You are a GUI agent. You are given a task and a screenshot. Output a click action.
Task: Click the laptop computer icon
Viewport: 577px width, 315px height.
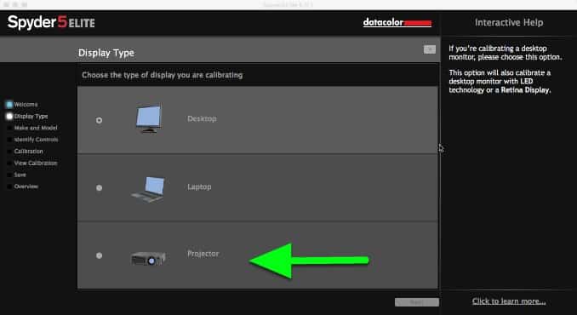[x=148, y=189]
